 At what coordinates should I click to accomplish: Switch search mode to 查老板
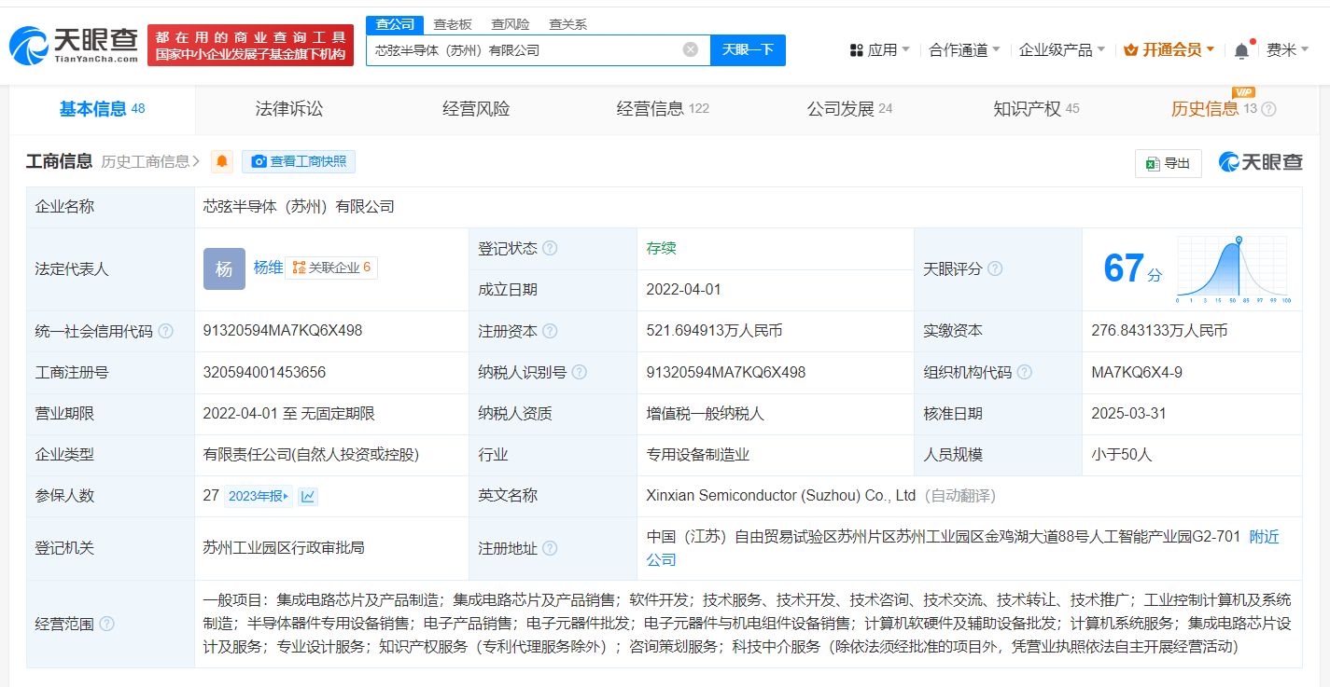453,24
